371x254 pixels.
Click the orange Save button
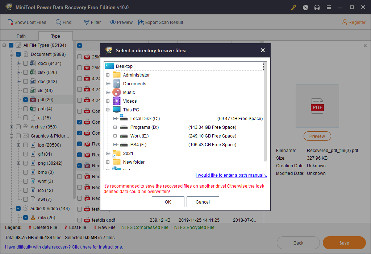point(344,243)
